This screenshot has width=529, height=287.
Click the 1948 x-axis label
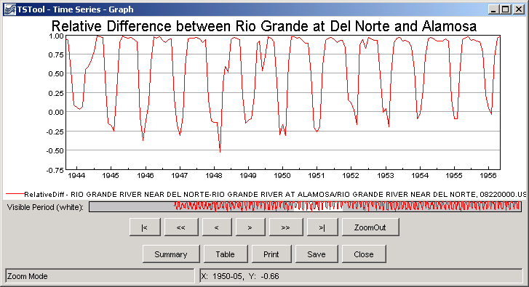point(213,176)
